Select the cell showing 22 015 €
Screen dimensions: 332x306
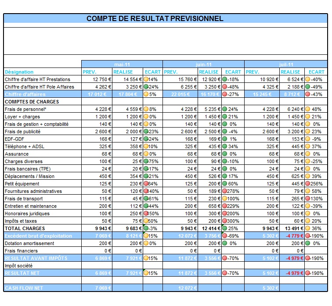point(180,94)
